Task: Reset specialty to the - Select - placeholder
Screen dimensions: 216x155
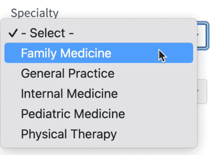Action: (x=98, y=33)
